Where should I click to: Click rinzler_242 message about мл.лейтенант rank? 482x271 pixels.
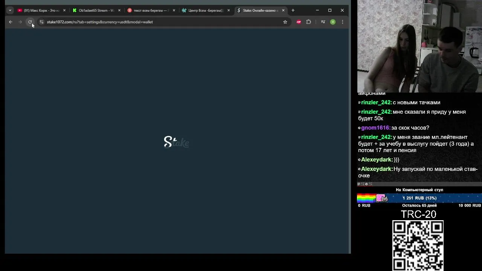point(416,144)
